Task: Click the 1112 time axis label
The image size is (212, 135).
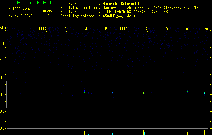Action: pos(42,29)
